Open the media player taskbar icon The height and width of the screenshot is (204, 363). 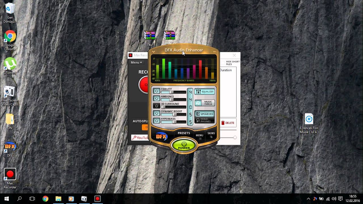tap(71, 199)
